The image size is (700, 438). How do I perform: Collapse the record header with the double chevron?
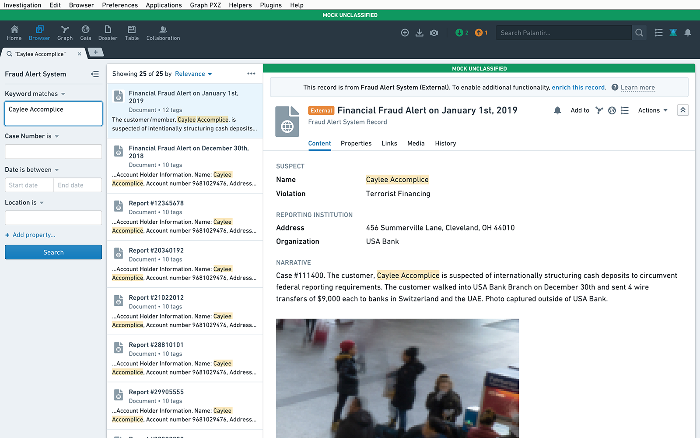coord(683,110)
